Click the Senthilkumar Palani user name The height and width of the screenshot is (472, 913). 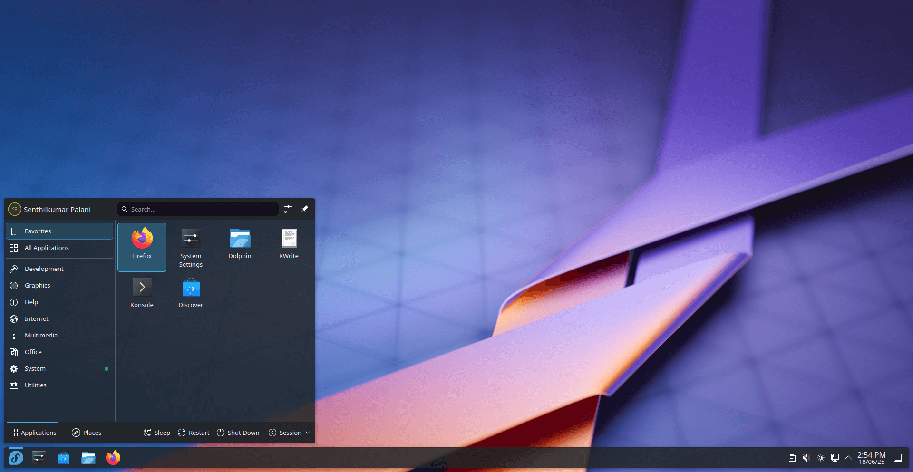[x=57, y=210]
